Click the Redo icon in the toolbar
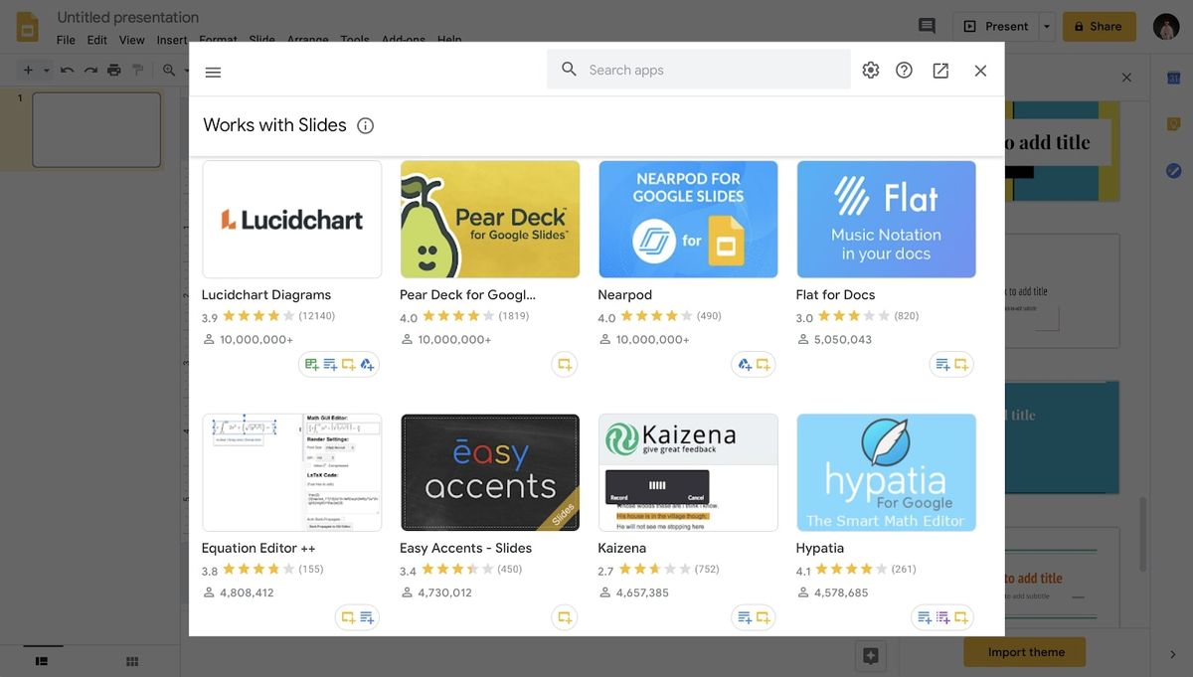The image size is (1193, 677). click(x=89, y=71)
